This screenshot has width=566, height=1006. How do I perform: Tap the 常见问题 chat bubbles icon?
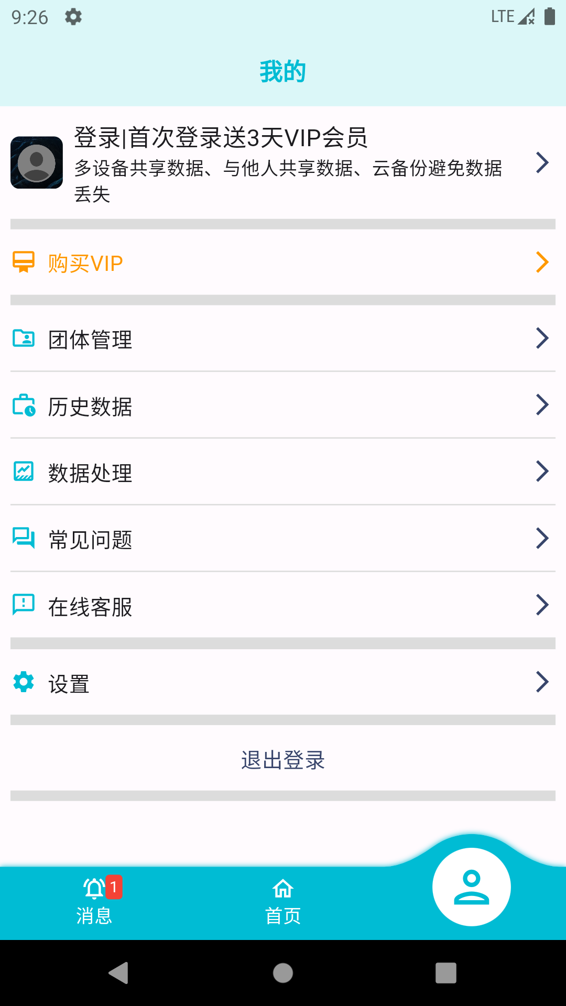click(24, 538)
